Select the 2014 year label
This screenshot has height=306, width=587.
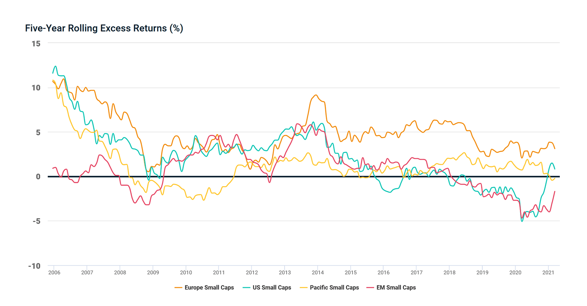(x=318, y=273)
